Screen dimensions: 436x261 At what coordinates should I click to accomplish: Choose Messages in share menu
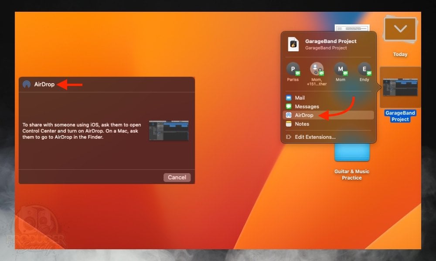pos(328,107)
